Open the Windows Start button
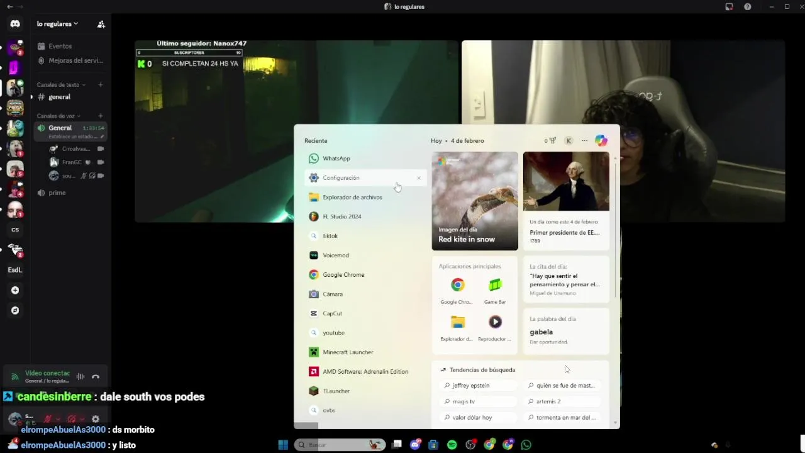Image resolution: width=805 pixels, height=453 pixels. (283, 445)
